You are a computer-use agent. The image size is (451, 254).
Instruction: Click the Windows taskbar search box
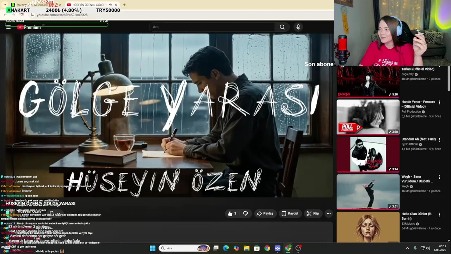tap(184, 248)
